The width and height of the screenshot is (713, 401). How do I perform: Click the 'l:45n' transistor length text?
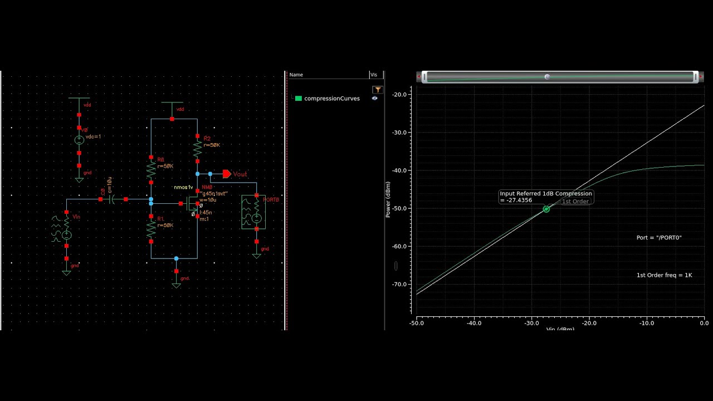[206, 213]
